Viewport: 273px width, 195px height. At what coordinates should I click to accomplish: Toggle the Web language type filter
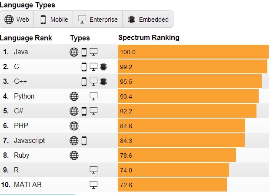(17, 20)
